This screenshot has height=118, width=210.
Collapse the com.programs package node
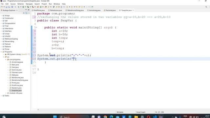pos(6,60)
